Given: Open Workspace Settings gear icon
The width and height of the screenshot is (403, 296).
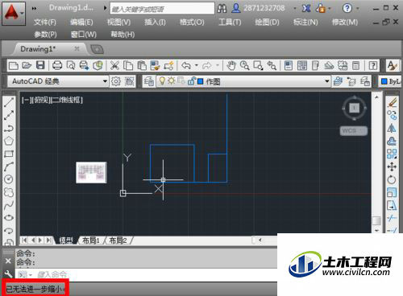Looking at the screenshot, I should (116, 81).
